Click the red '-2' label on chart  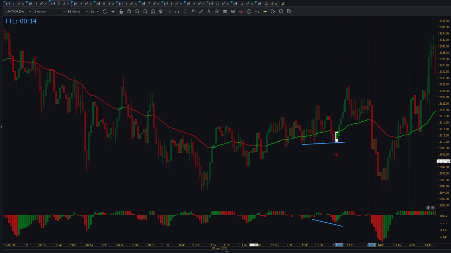coord(336,154)
